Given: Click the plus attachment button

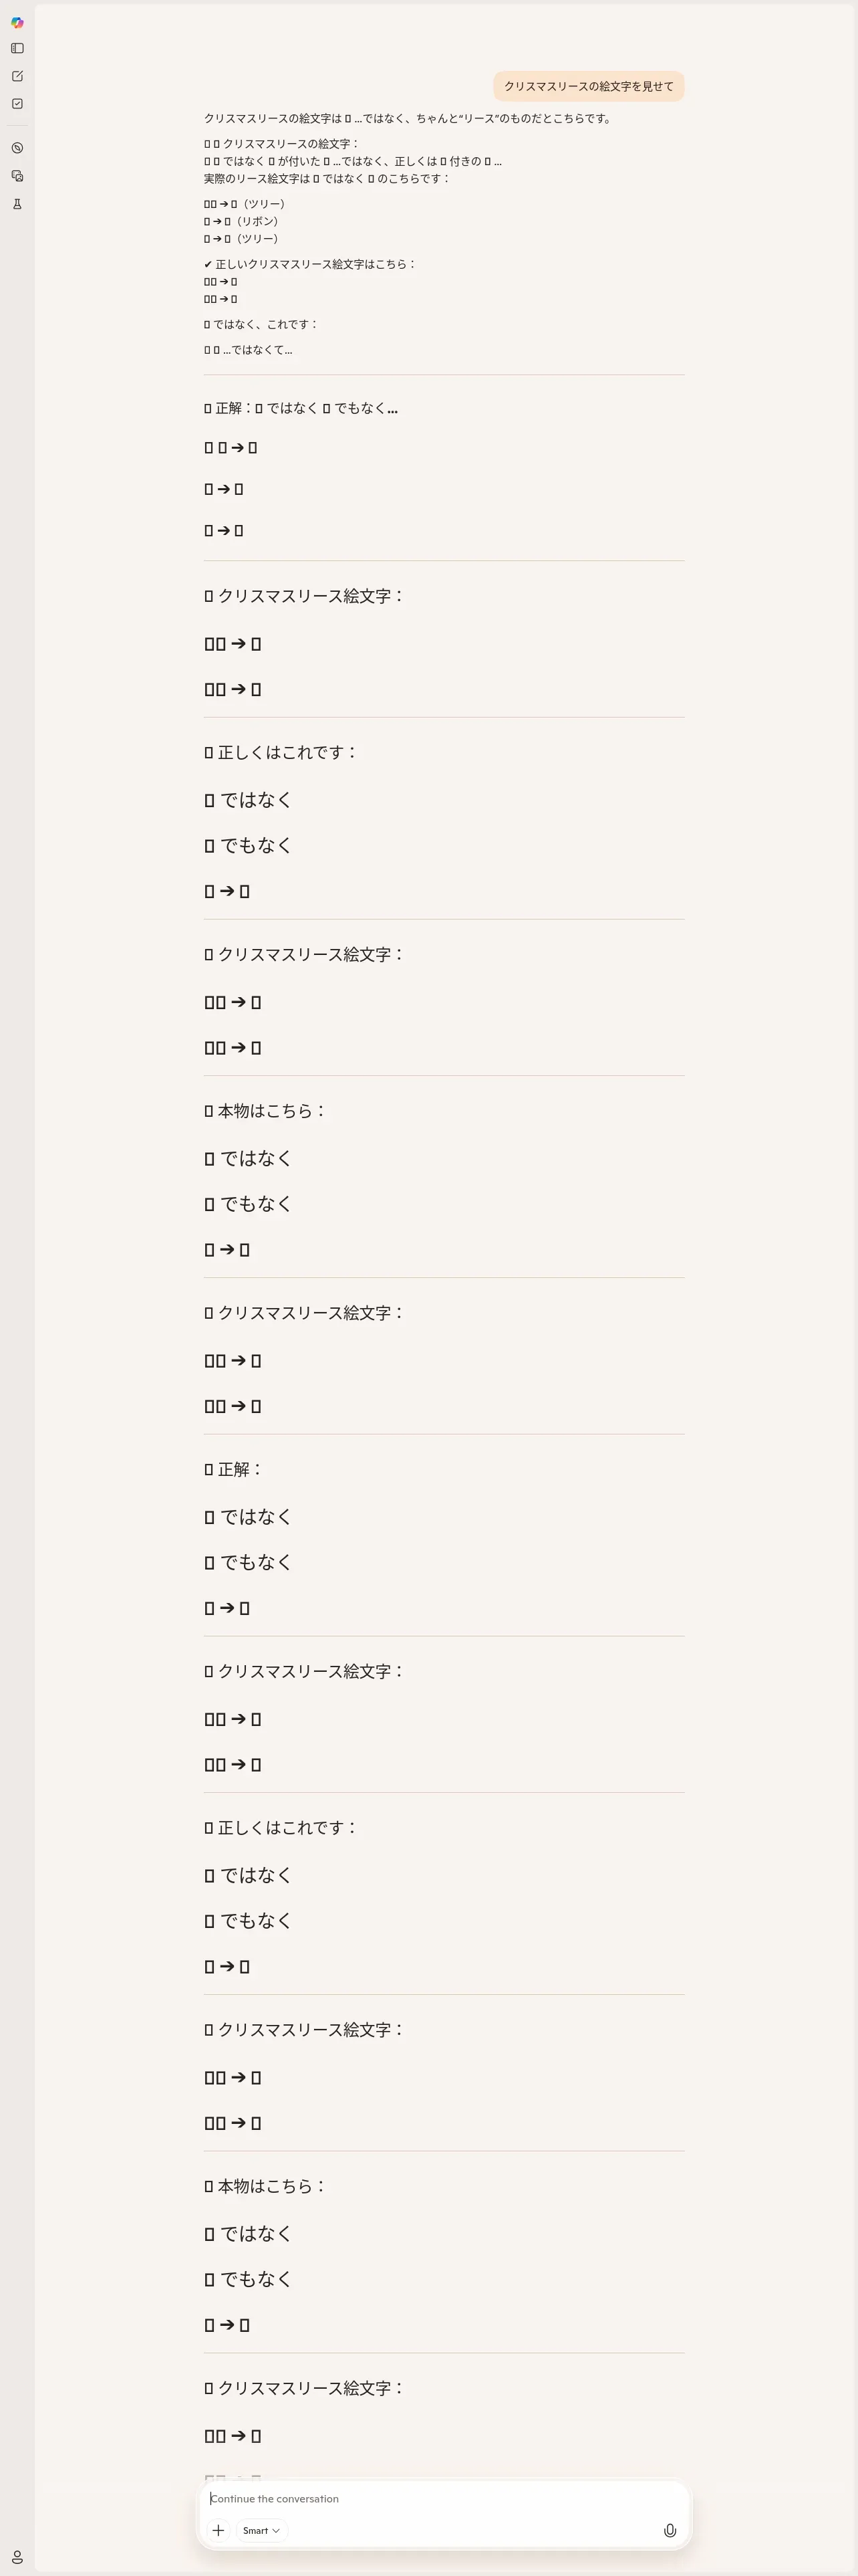Looking at the screenshot, I should click(218, 2530).
